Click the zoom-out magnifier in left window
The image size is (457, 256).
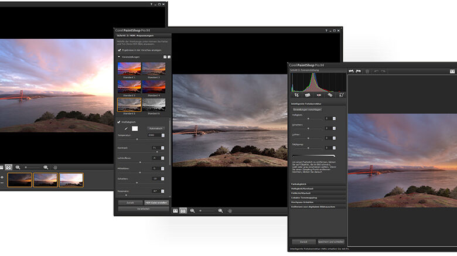pos(18,167)
